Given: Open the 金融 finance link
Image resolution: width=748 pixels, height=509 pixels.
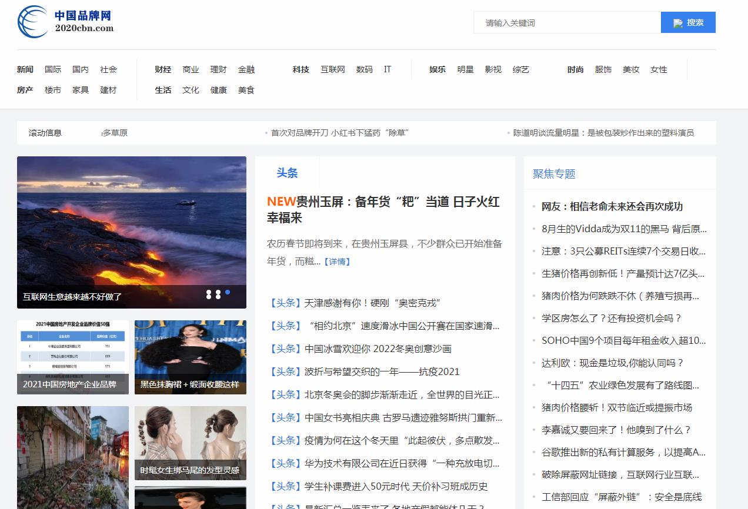Looking at the screenshot, I should coord(246,69).
